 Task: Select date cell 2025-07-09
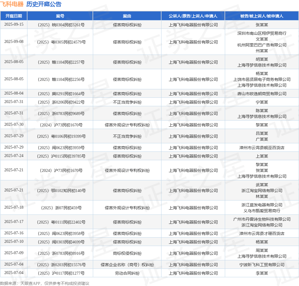coord(14,253)
